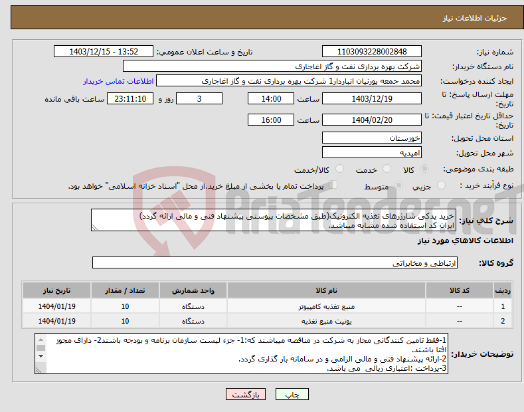Click the شماره نیاز number field
The image size is (524, 412).
372,52
